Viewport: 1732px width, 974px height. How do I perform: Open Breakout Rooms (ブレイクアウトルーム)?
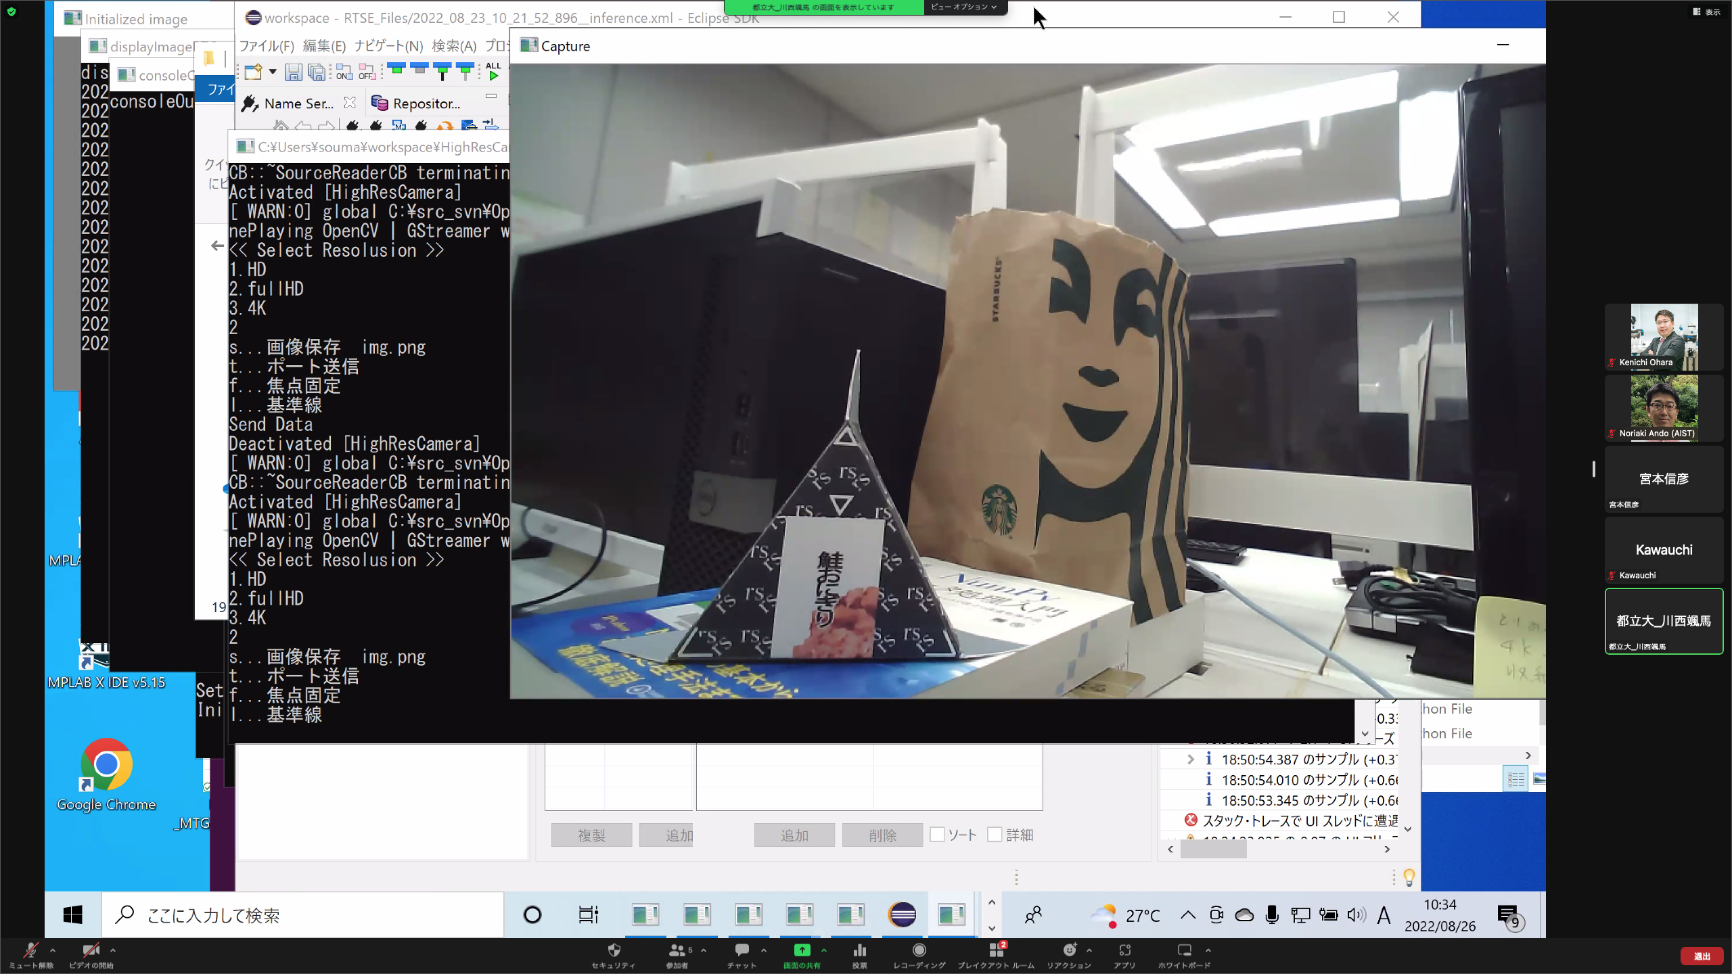pyautogui.click(x=996, y=955)
